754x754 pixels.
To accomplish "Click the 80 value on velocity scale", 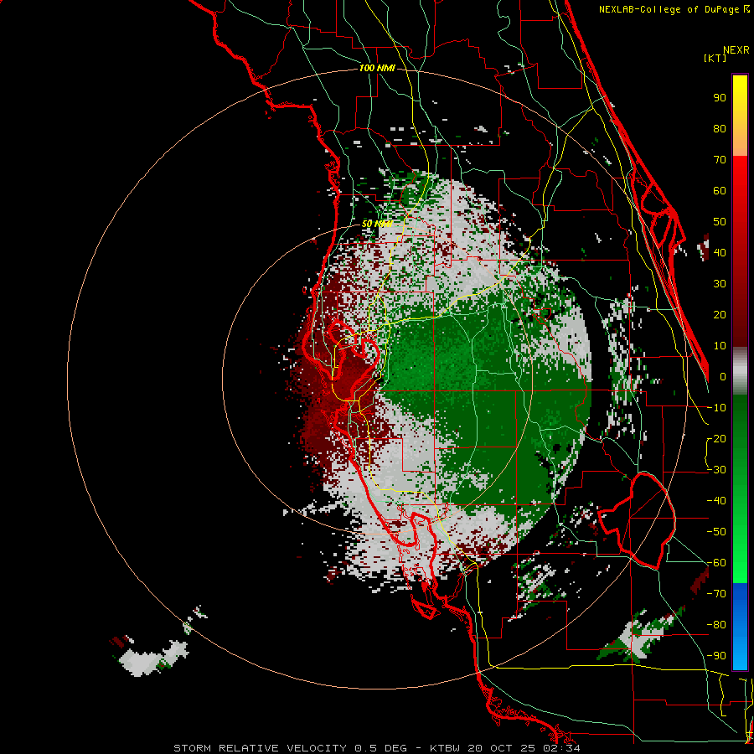I will point(720,128).
